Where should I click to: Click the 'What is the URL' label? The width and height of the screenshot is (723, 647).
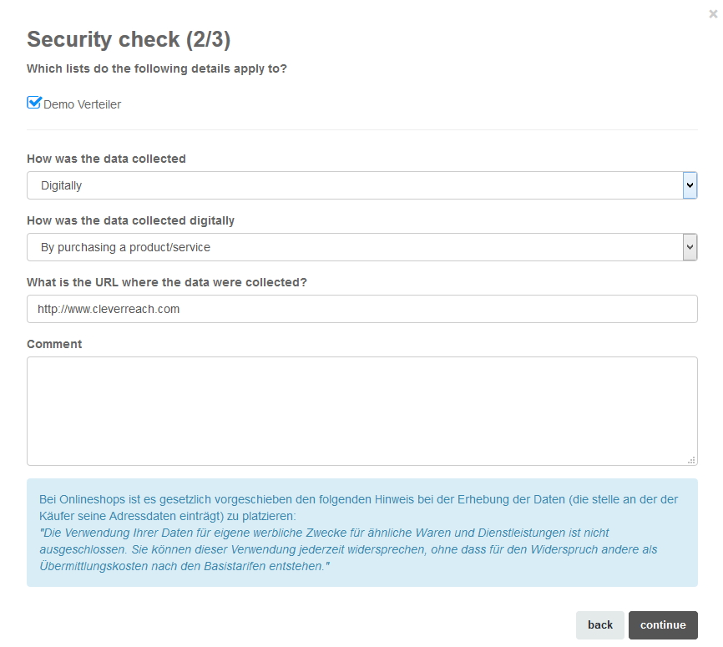tap(167, 282)
